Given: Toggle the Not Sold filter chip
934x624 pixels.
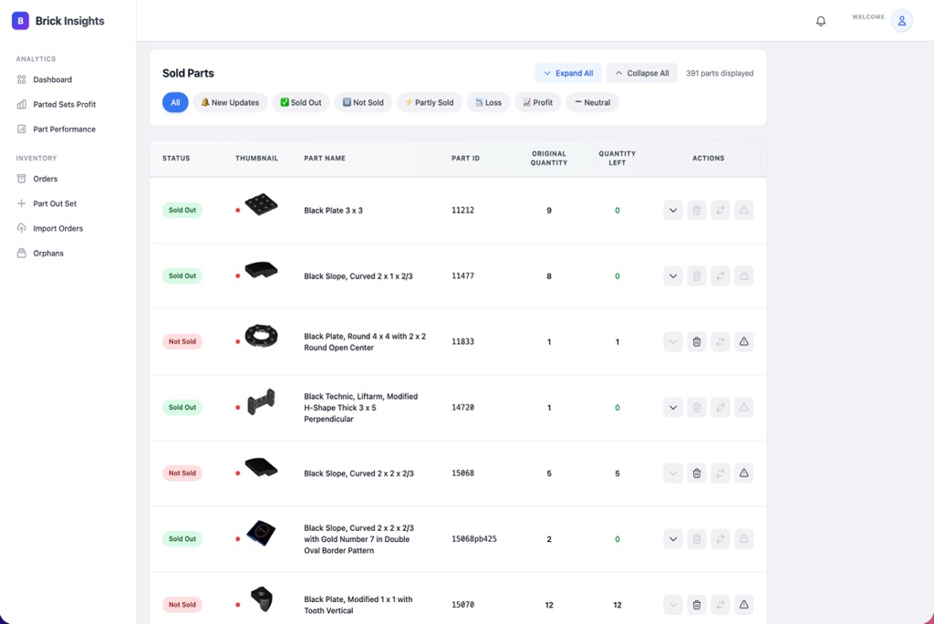Looking at the screenshot, I should point(362,102).
